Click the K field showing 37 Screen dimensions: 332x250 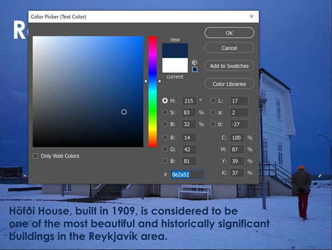click(x=237, y=173)
